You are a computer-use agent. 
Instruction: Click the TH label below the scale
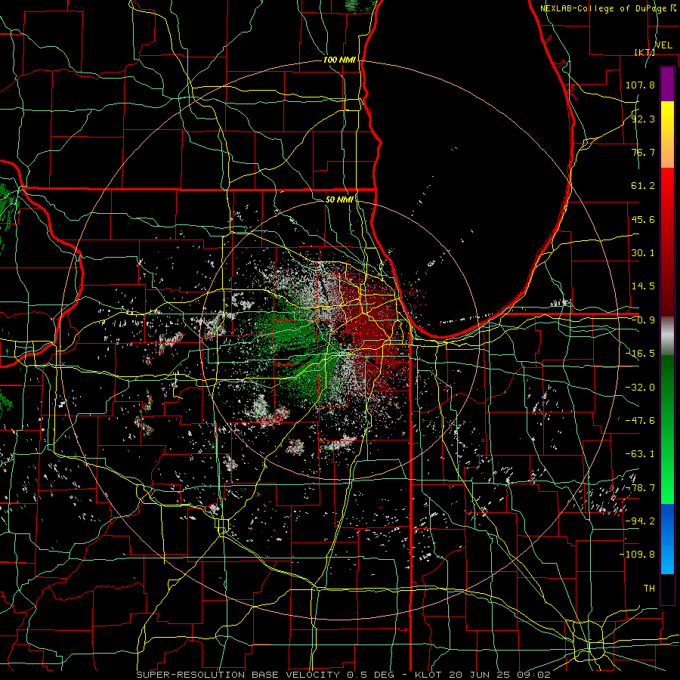[x=649, y=589]
